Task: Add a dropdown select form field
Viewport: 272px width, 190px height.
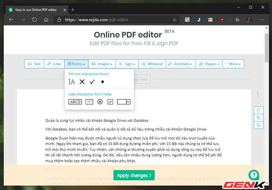Action: (124, 102)
